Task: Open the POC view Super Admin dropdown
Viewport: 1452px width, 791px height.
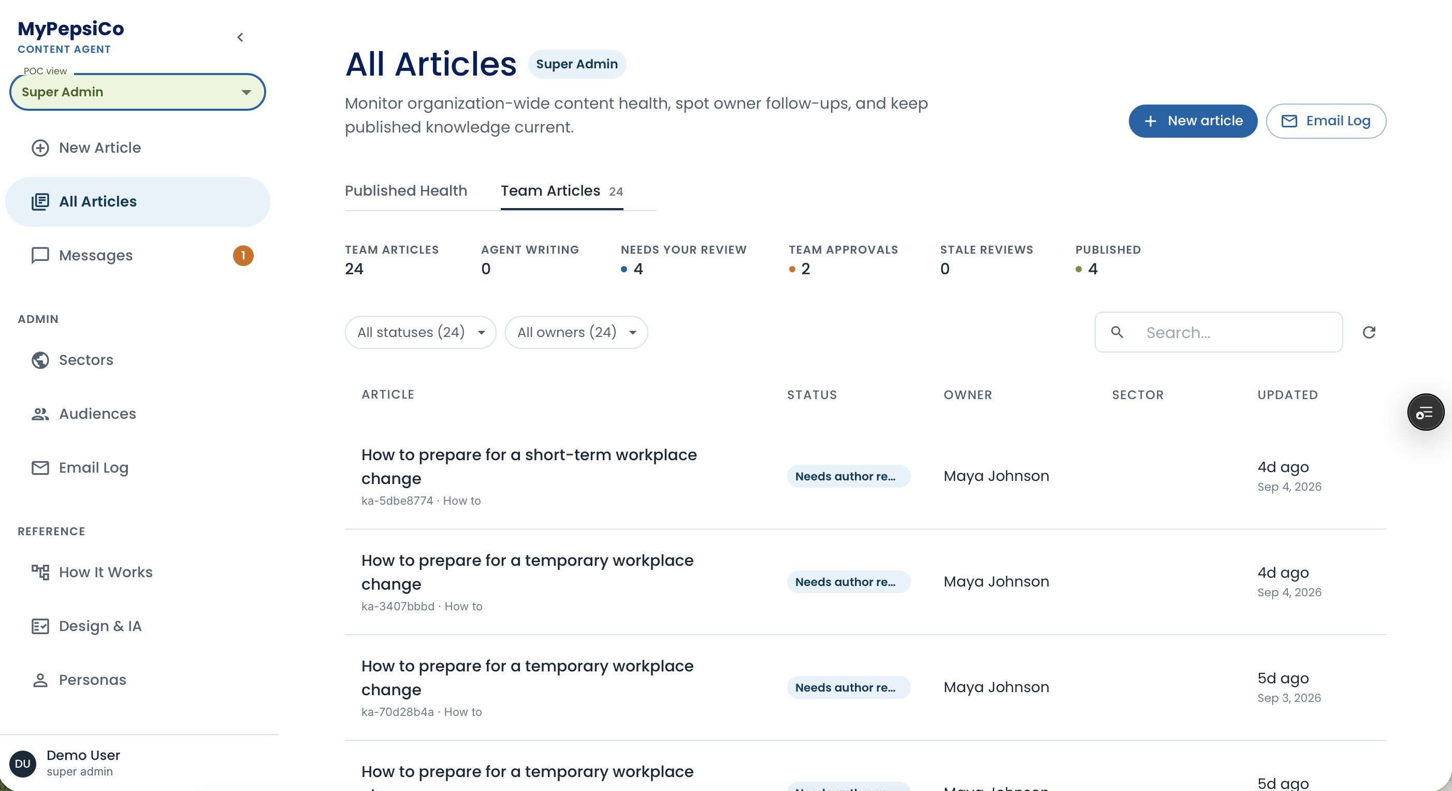Action: [x=138, y=92]
